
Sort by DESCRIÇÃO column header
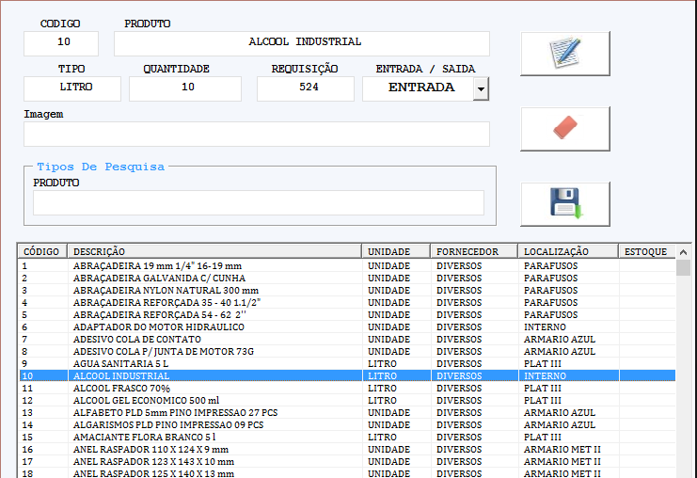(214, 251)
